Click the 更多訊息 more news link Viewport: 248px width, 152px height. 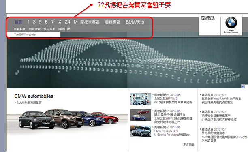coord(189,145)
